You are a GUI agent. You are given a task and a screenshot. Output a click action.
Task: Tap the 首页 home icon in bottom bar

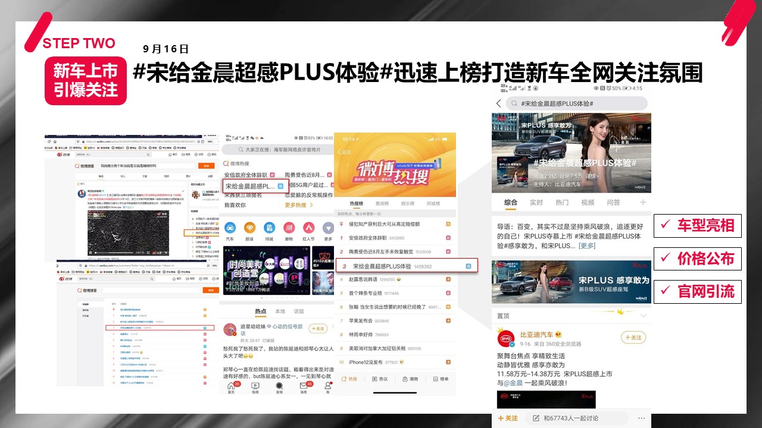pyautogui.click(x=231, y=387)
